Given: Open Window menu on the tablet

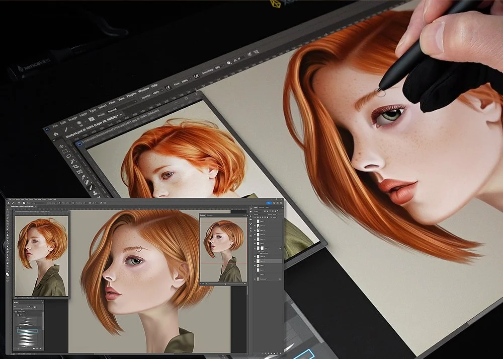Looking at the screenshot, I should (x=143, y=90).
